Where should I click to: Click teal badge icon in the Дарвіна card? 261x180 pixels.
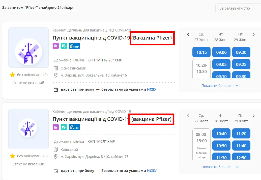pyautogui.click(x=64, y=127)
